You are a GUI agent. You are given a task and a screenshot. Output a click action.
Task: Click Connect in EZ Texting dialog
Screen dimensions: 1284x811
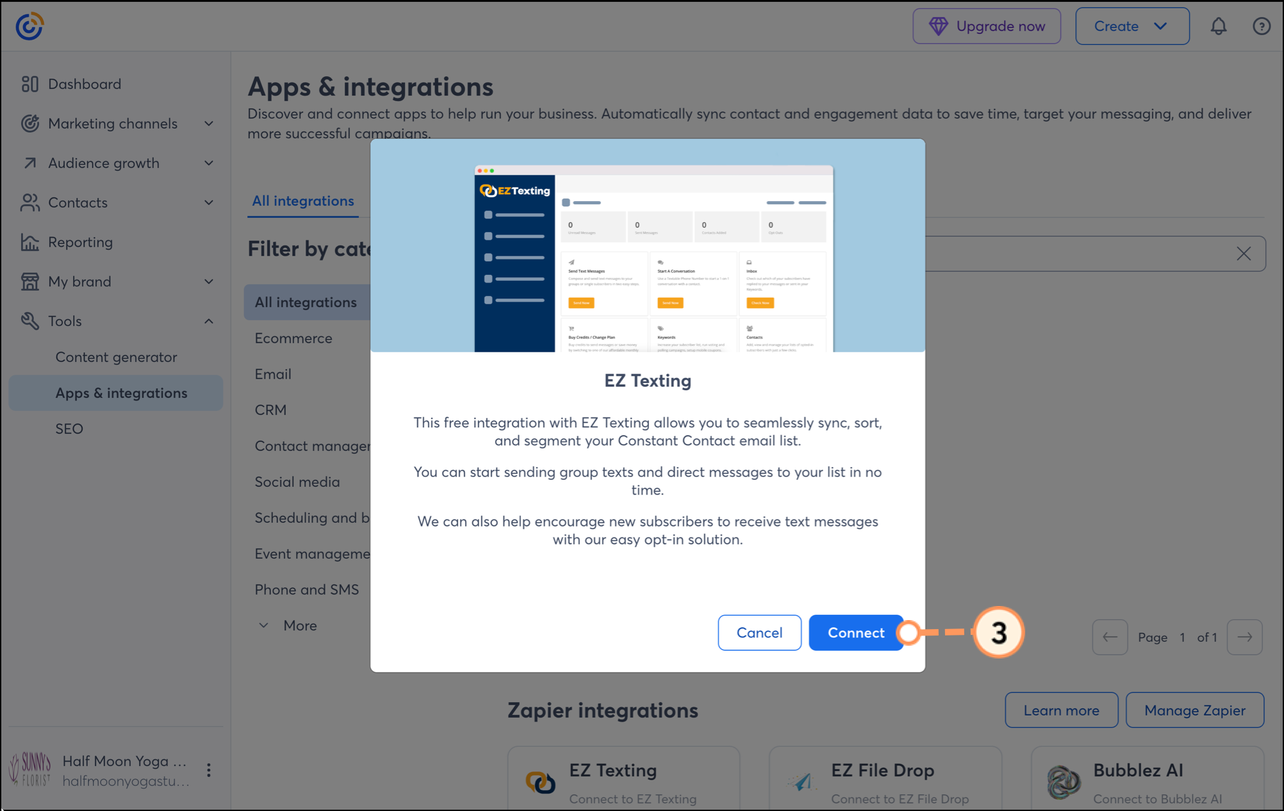pos(856,632)
